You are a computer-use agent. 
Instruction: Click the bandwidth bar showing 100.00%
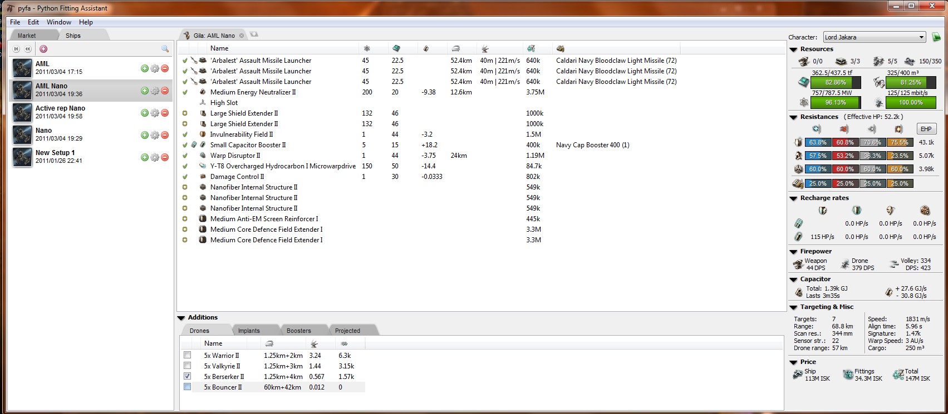pyautogui.click(x=911, y=102)
